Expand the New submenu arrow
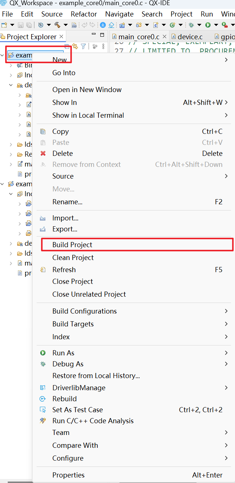 point(226,60)
